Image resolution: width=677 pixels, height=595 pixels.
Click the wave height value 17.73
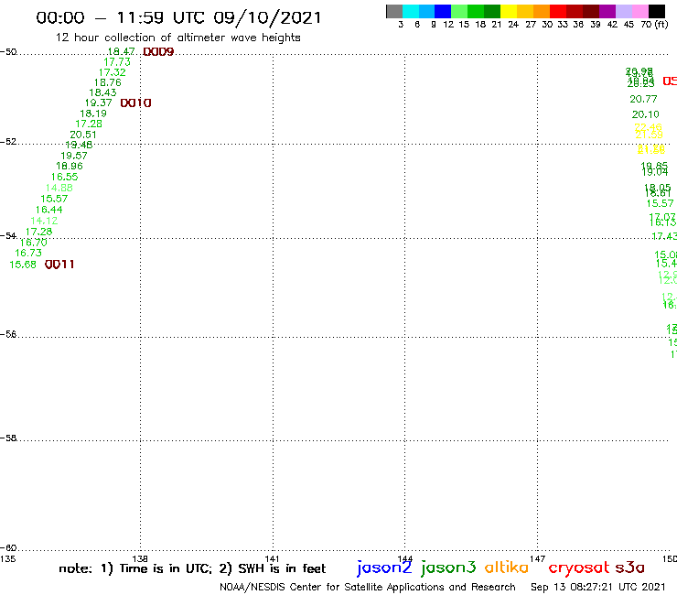click(x=116, y=62)
